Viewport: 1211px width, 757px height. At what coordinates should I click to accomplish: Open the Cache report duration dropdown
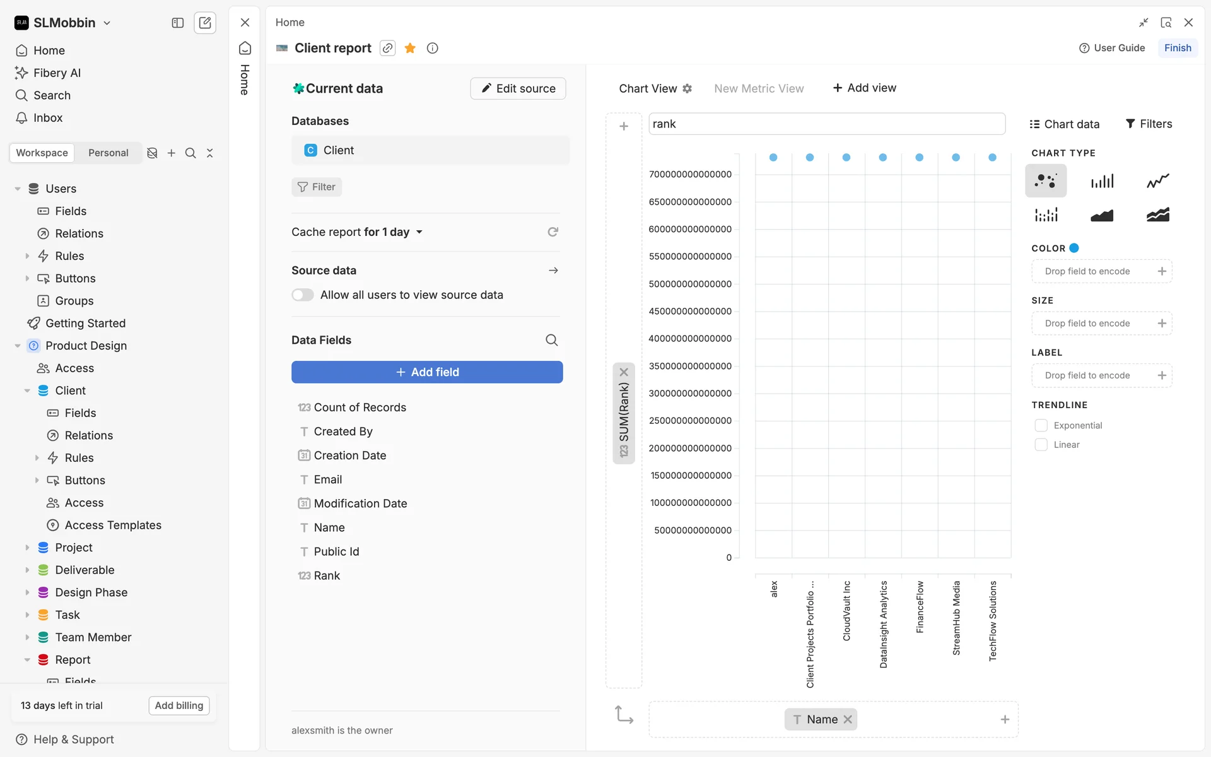coord(419,232)
